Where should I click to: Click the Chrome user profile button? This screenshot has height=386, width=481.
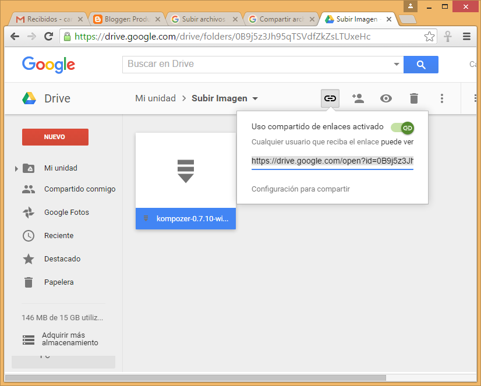[411, 6]
